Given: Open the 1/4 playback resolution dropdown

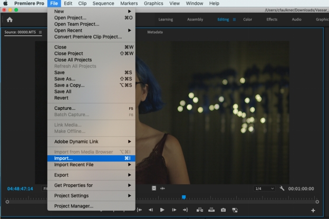Looking at the screenshot, I should [264, 188].
